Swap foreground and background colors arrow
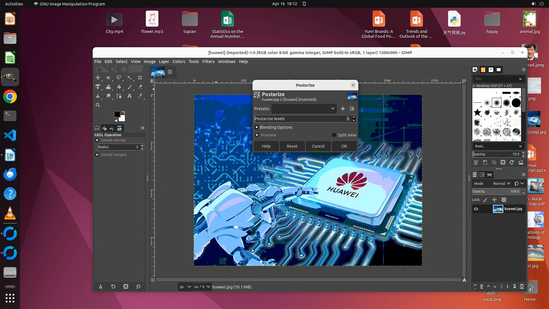 tap(124, 112)
